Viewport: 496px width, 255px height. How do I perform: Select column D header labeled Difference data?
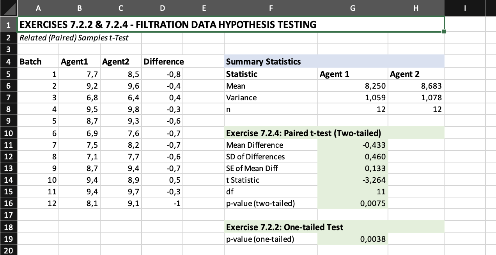162,8
